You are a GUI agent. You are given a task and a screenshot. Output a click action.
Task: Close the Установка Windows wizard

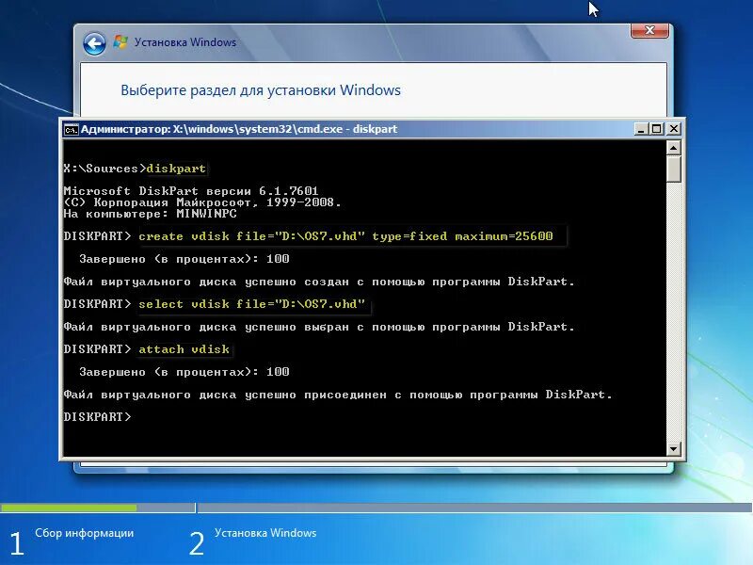pyautogui.click(x=649, y=30)
